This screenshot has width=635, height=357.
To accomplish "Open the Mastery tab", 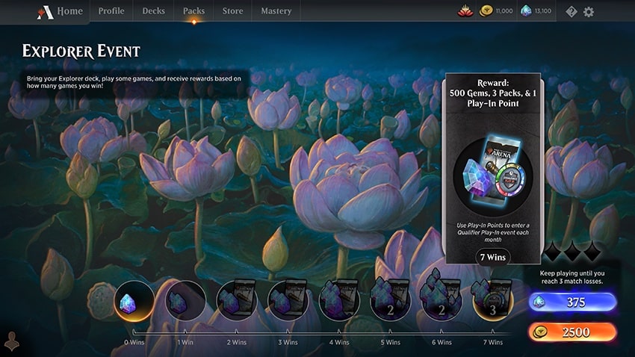I will [x=276, y=11].
